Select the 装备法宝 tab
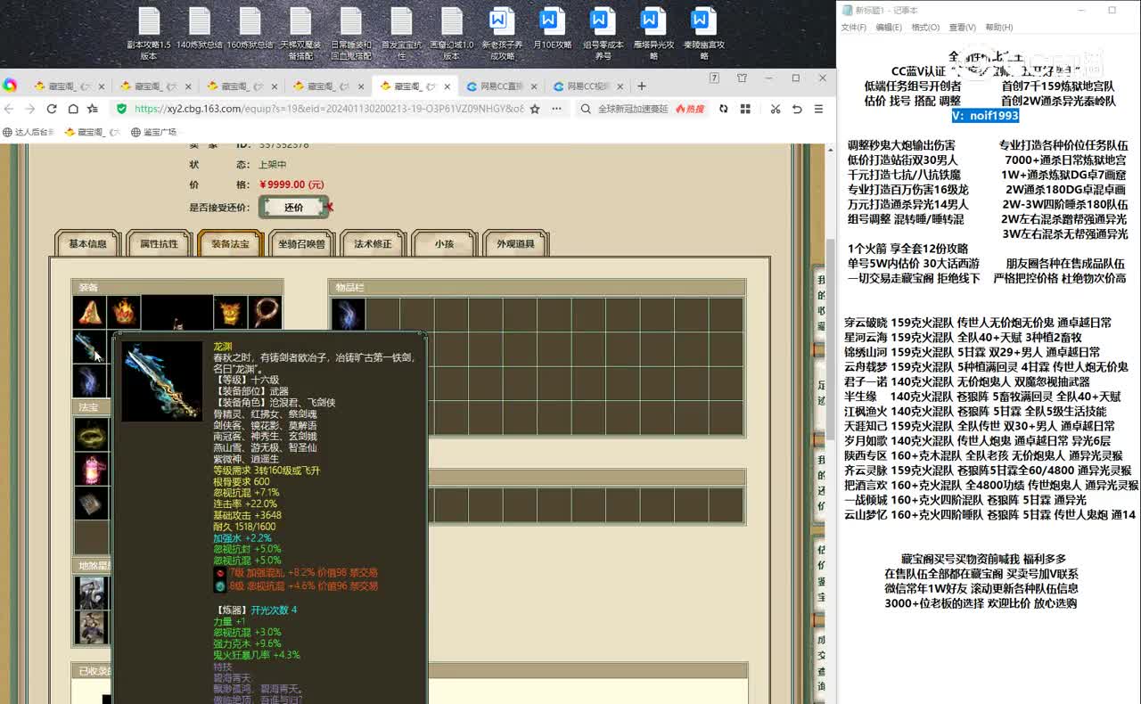The image size is (1141, 704). click(230, 243)
